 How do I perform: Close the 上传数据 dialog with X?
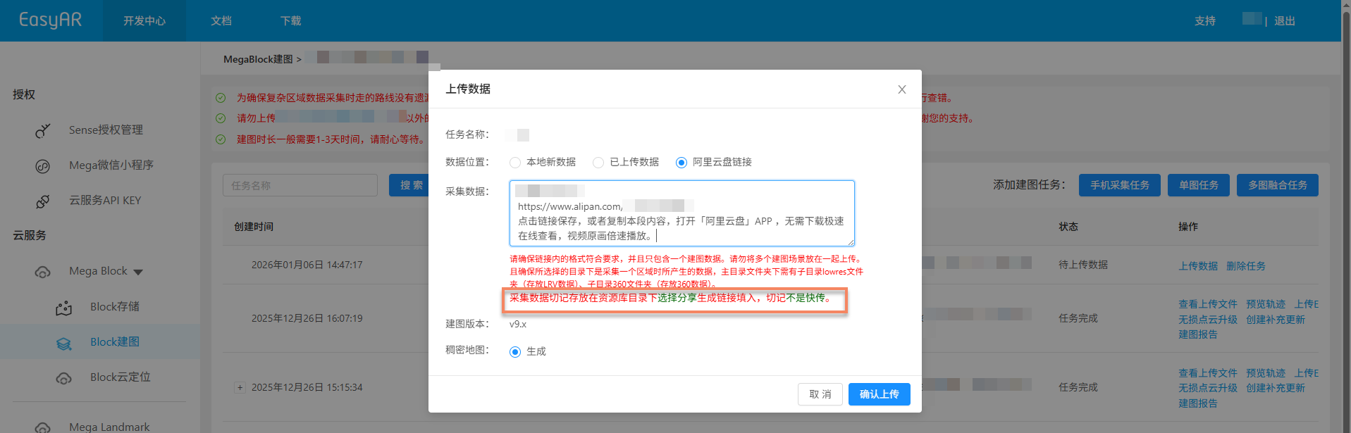(x=902, y=89)
